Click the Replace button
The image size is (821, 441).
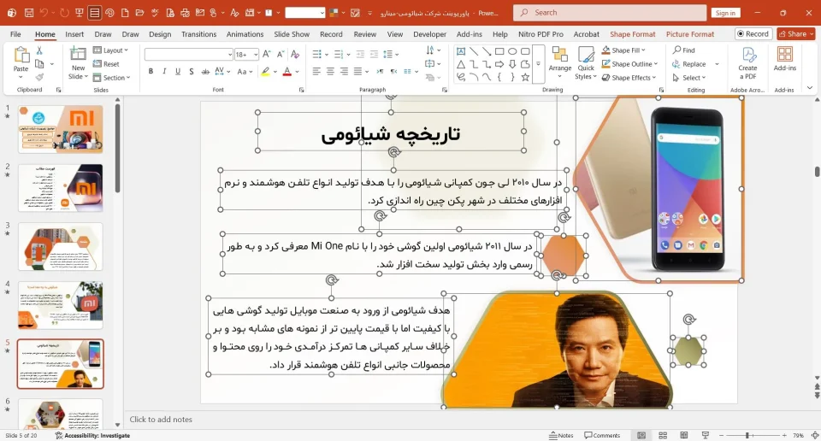click(x=689, y=64)
